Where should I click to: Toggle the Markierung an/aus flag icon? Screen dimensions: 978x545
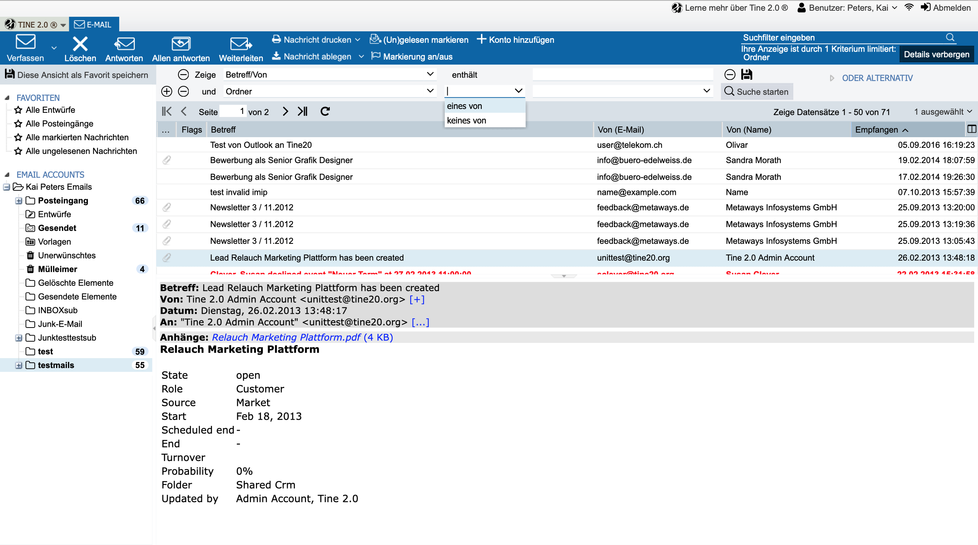[x=376, y=56]
